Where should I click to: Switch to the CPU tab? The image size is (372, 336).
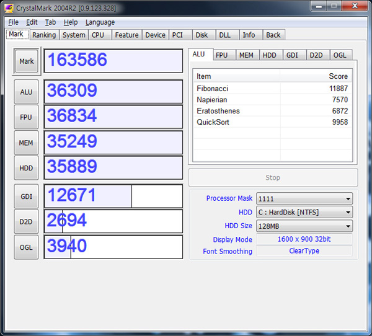[100, 35]
